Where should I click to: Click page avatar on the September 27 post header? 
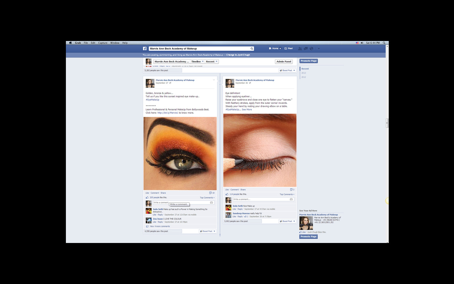[x=150, y=83]
